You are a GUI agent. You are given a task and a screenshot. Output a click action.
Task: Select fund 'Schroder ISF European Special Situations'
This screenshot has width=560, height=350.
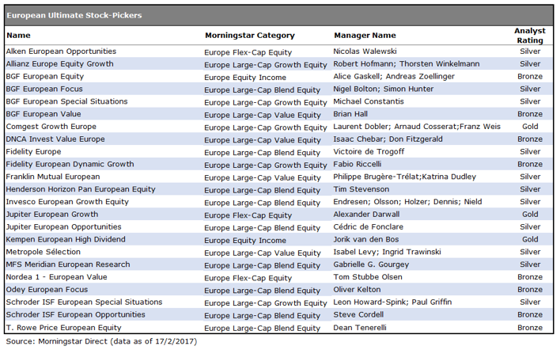pyautogui.click(x=85, y=302)
